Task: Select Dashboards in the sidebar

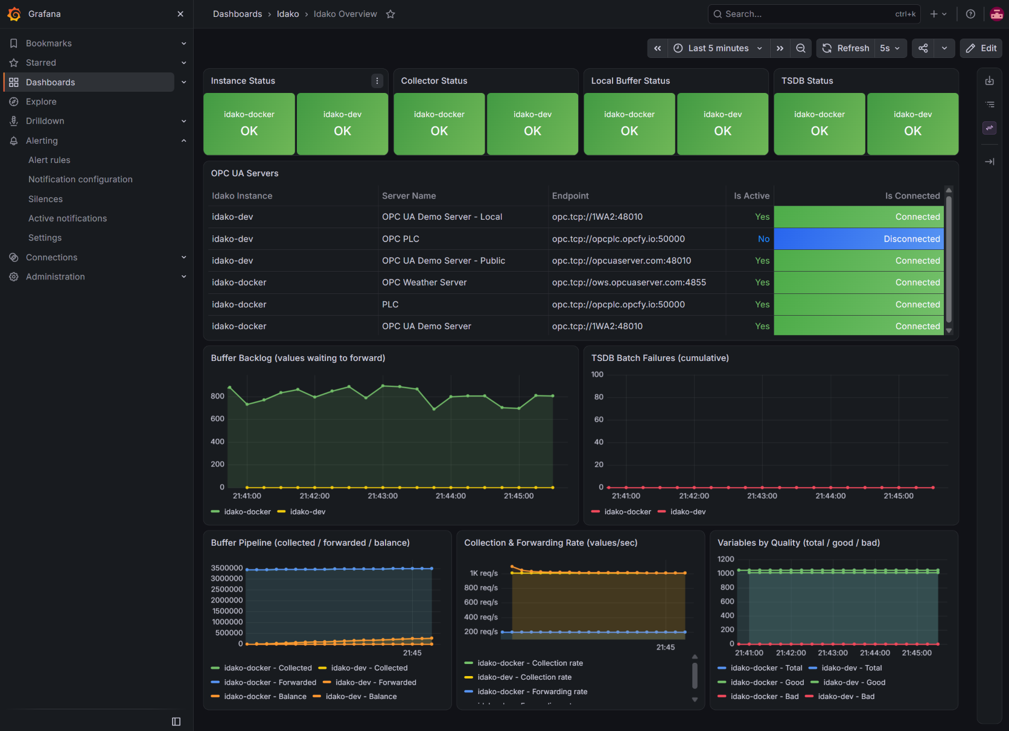Action: coord(89,82)
